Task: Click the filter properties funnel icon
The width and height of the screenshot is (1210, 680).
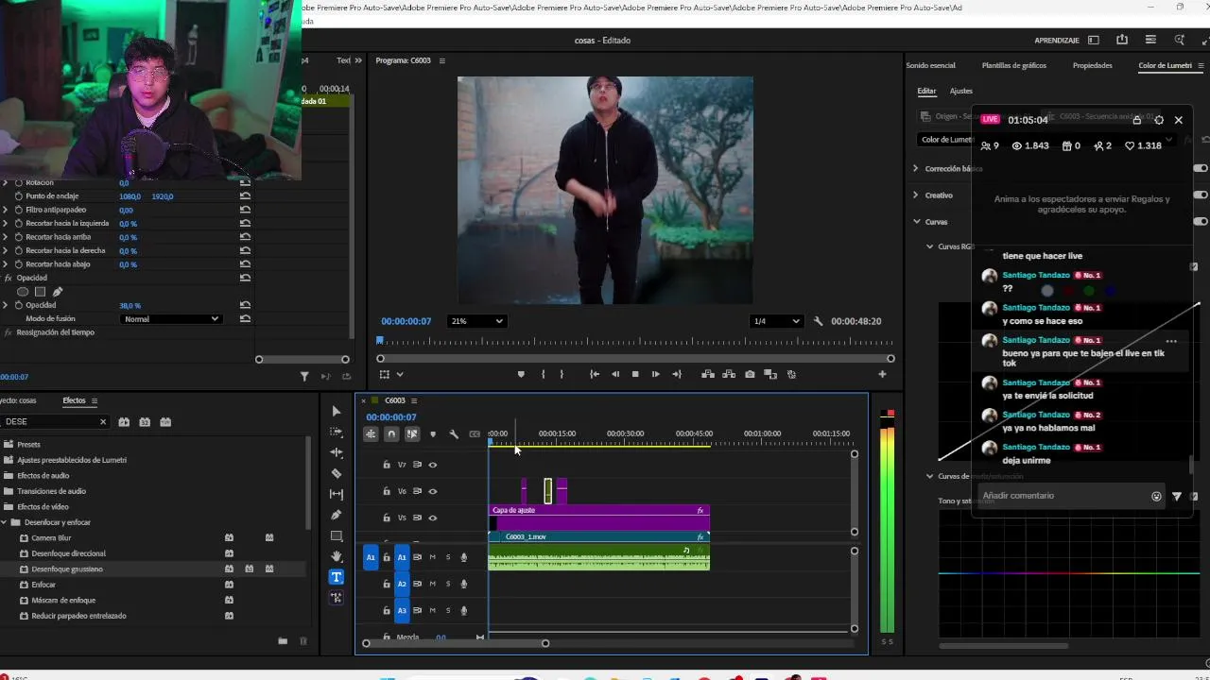Action: click(x=304, y=377)
